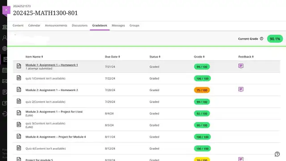
Task: Click document icon of quiz 2 row
Action: 19,101
